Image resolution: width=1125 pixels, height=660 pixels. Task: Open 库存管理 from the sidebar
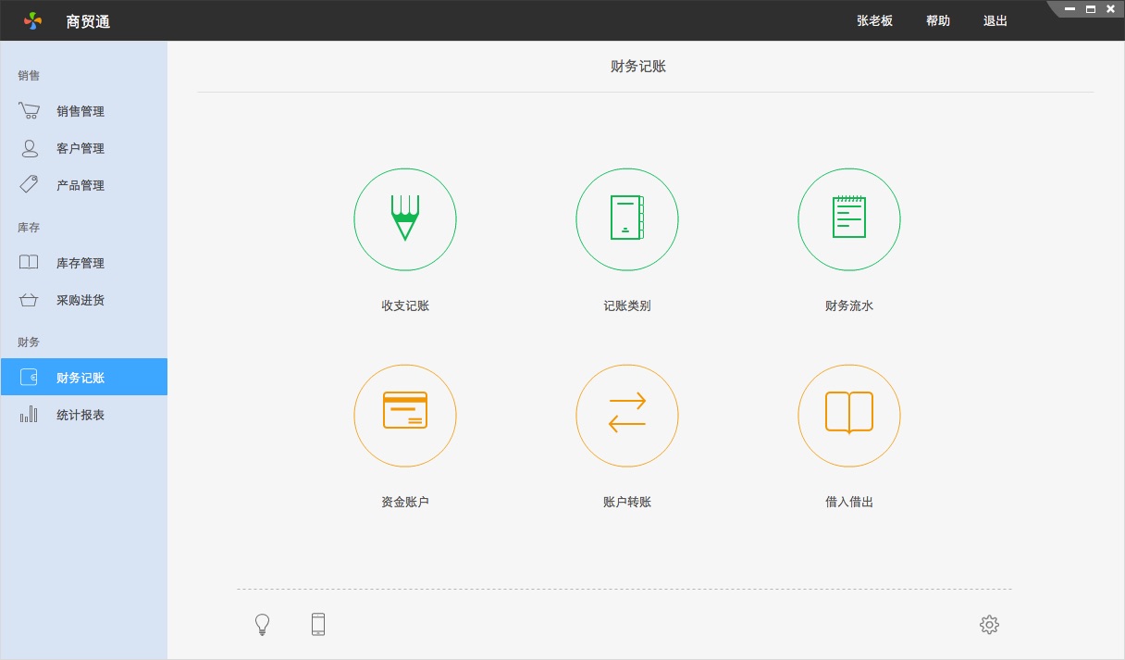click(81, 263)
